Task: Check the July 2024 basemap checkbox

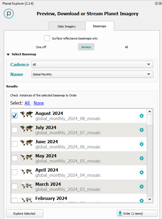Action: coord(14,130)
